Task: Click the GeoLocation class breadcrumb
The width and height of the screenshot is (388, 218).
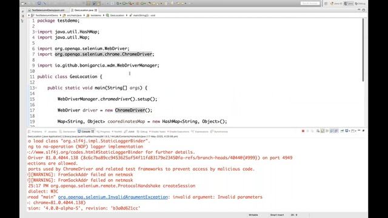Action: coord(115,15)
